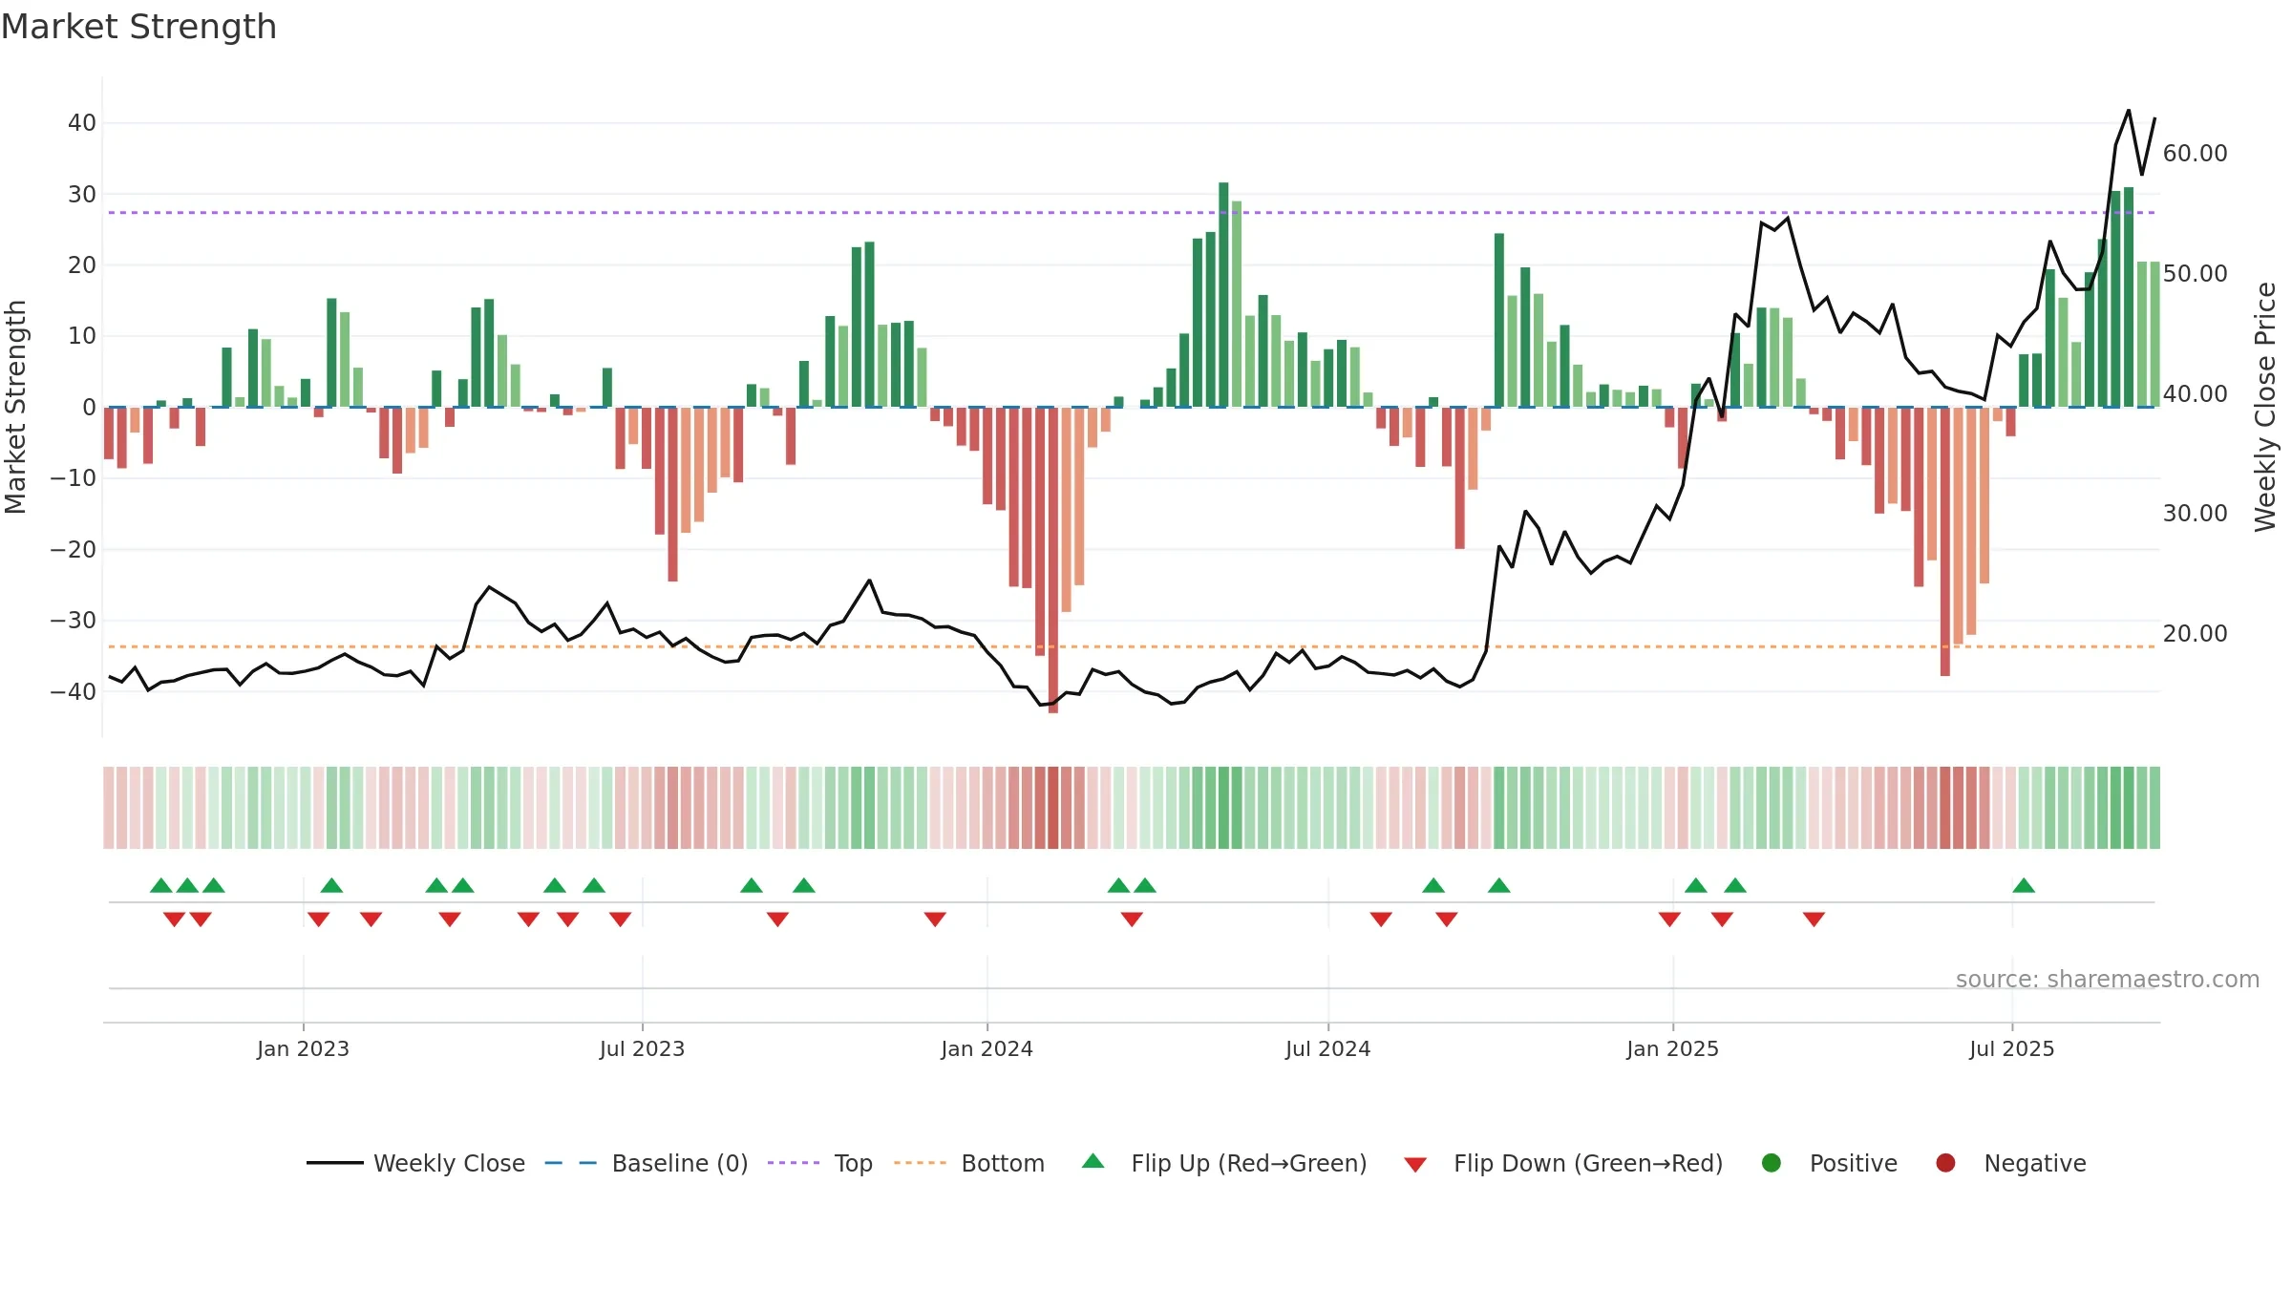
Task: Click the '10' left axis tick label
Action: click(82, 336)
